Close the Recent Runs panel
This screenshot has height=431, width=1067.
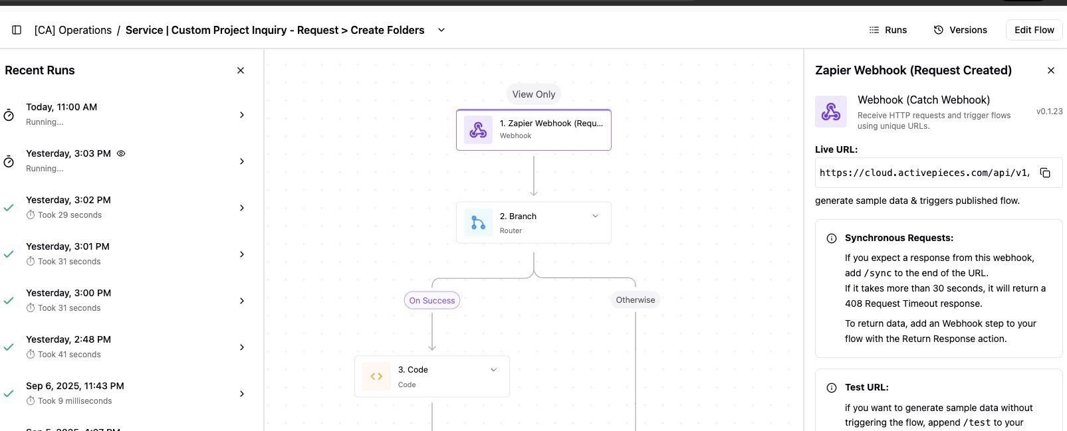coord(241,70)
